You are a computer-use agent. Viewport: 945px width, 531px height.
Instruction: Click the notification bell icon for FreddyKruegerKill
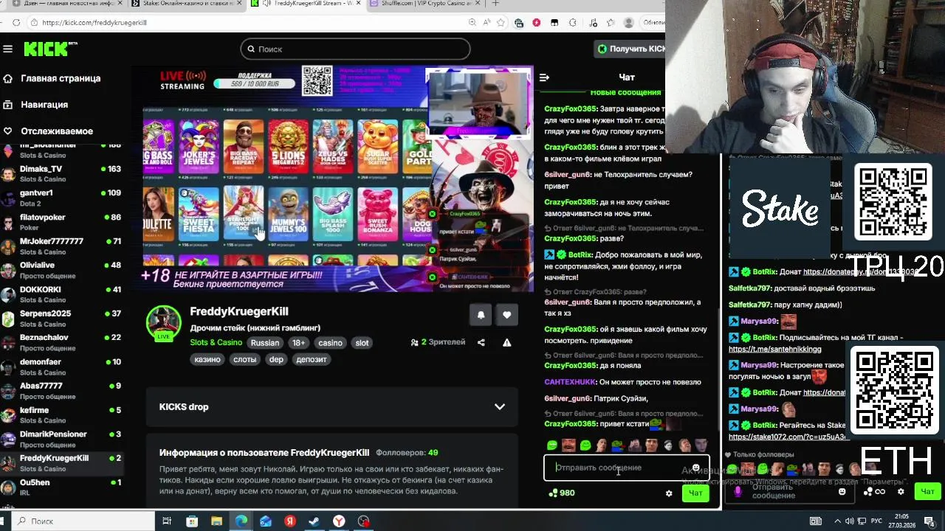(x=481, y=315)
